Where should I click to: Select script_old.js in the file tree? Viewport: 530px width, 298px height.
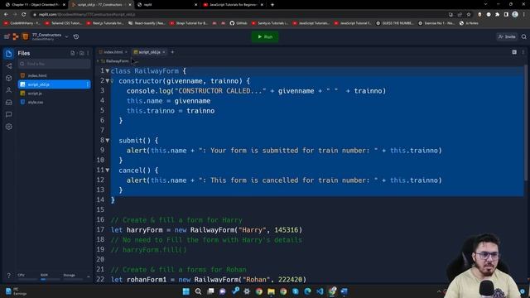pyautogui.click(x=54, y=84)
